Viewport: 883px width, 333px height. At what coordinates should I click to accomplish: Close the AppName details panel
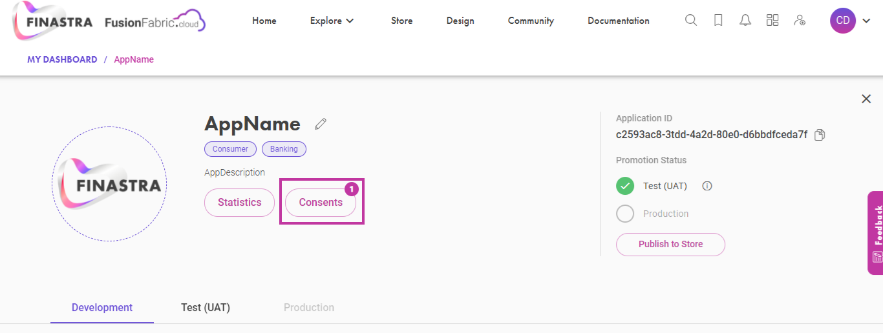point(866,99)
